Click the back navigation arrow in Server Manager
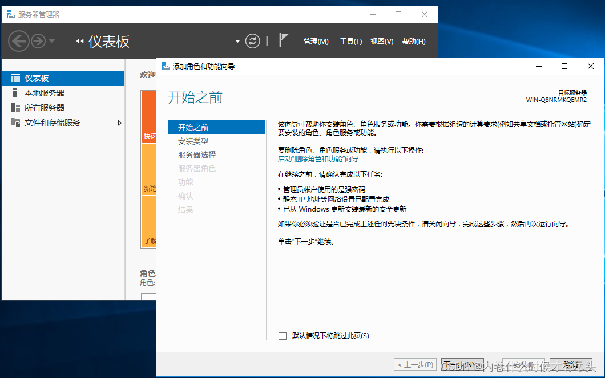Image resolution: width=605 pixels, height=378 pixels. pos(18,41)
